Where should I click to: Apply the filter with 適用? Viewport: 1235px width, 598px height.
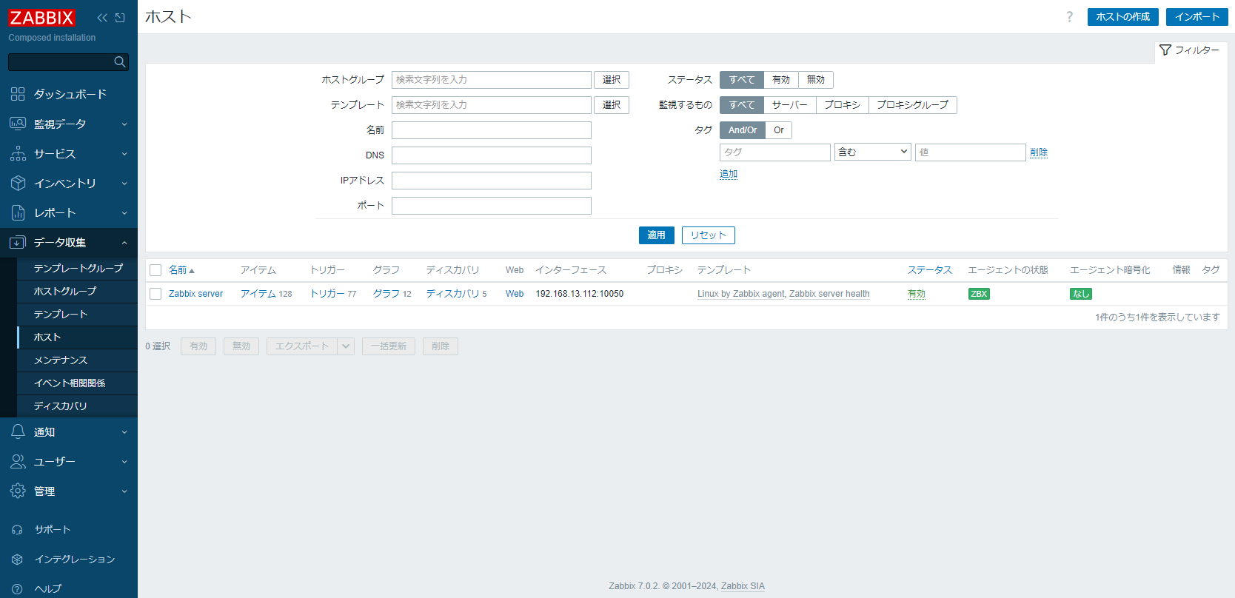657,235
